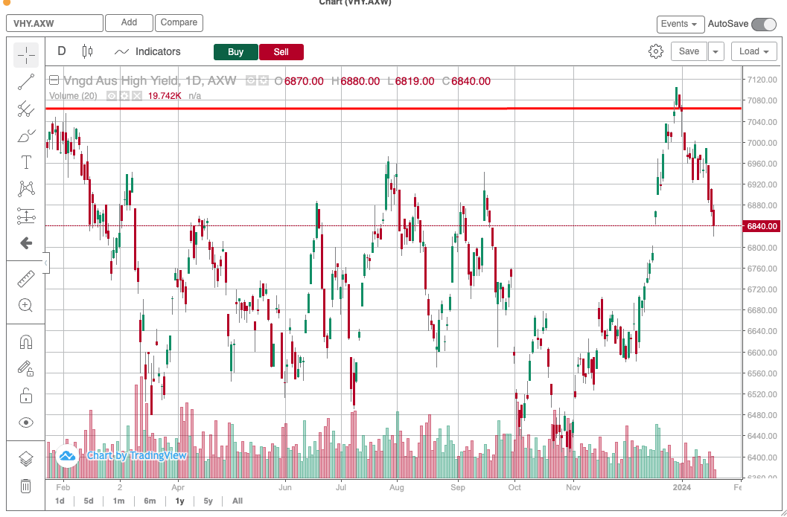
Task: Select the text annotation tool
Action: click(25, 162)
